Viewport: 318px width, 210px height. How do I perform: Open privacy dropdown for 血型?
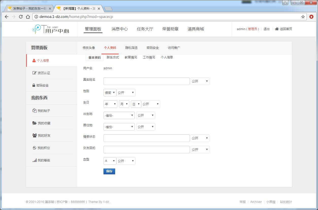[x=126, y=161]
